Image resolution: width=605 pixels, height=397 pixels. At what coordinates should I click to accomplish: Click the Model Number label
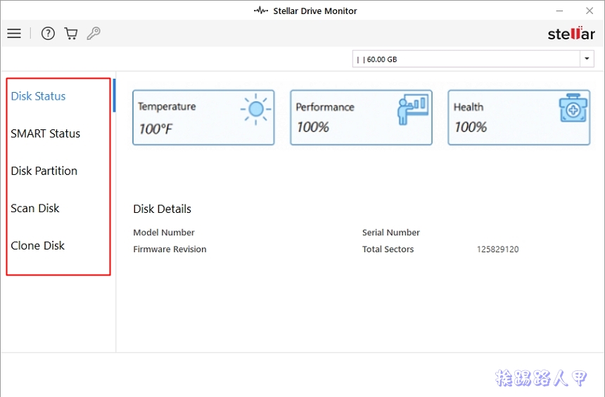click(164, 233)
